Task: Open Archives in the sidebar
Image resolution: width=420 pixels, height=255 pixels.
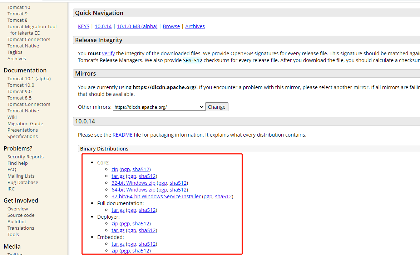Action: 16,58
